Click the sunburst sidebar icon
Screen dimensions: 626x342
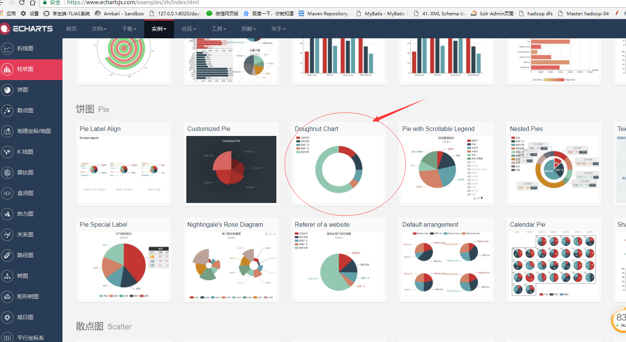(x=7, y=317)
